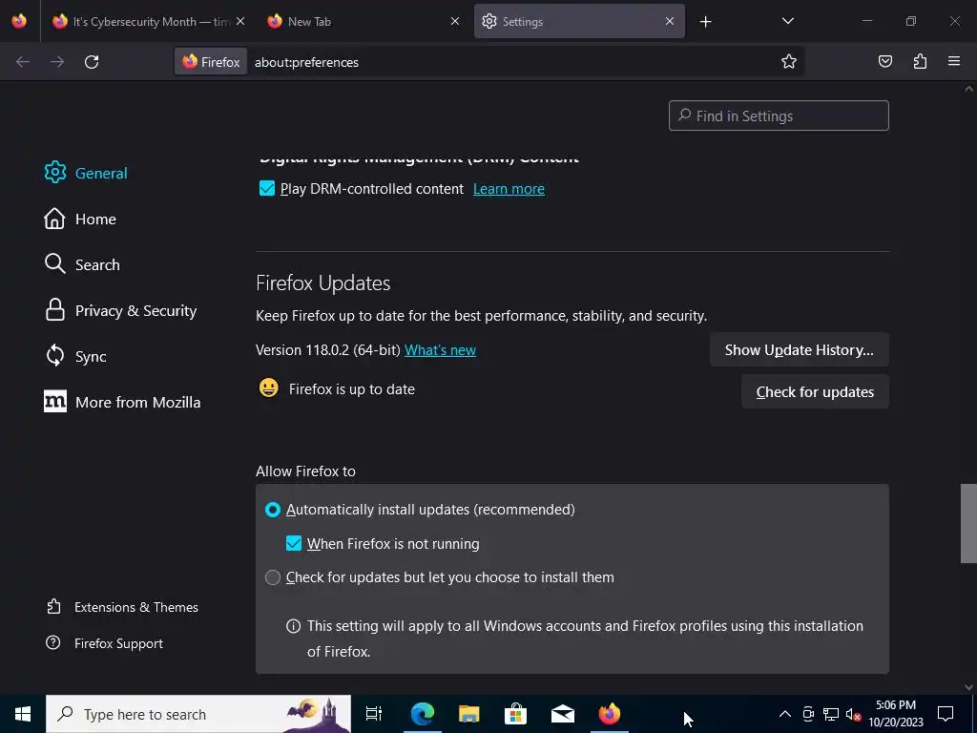The width and height of the screenshot is (977, 733).
Task: Open the Firefox application menu
Action: point(954,61)
